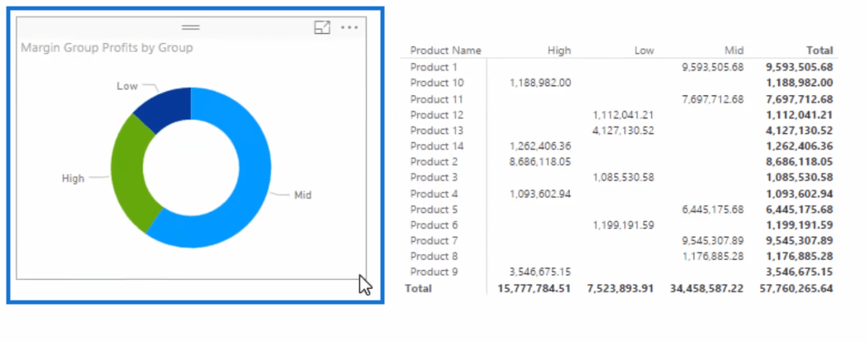Click Low total 7,523,893.91
The height and width of the screenshot is (342, 867).
pyautogui.click(x=621, y=288)
